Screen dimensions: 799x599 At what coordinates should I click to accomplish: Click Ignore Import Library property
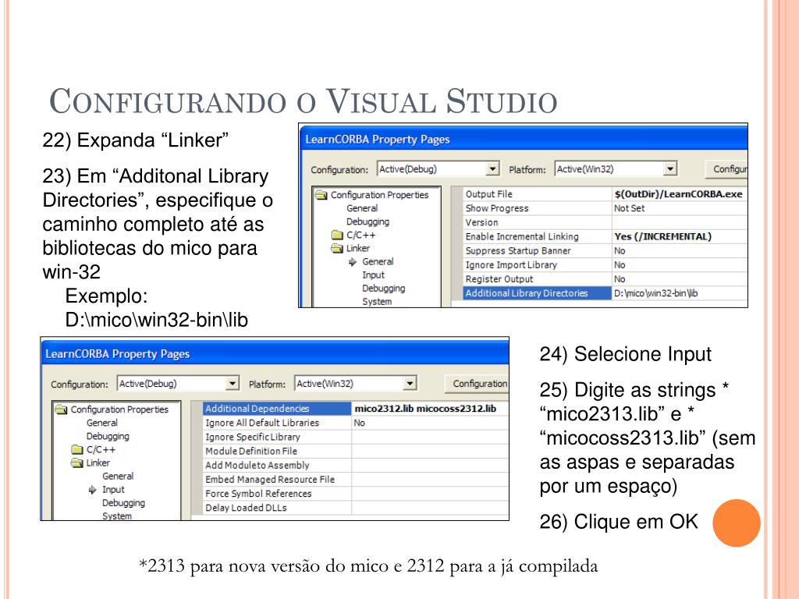click(537, 265)
